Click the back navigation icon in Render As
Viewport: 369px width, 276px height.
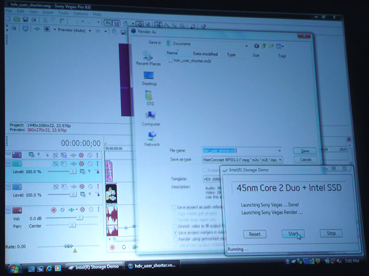256,46
